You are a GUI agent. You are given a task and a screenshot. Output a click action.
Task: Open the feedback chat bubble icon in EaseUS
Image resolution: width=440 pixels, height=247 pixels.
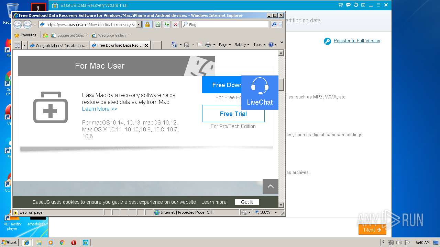(x=348, y=5)
